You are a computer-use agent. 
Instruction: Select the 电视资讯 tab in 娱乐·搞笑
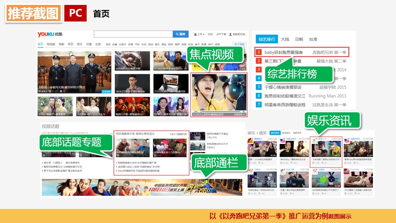(x=286, y=133)
